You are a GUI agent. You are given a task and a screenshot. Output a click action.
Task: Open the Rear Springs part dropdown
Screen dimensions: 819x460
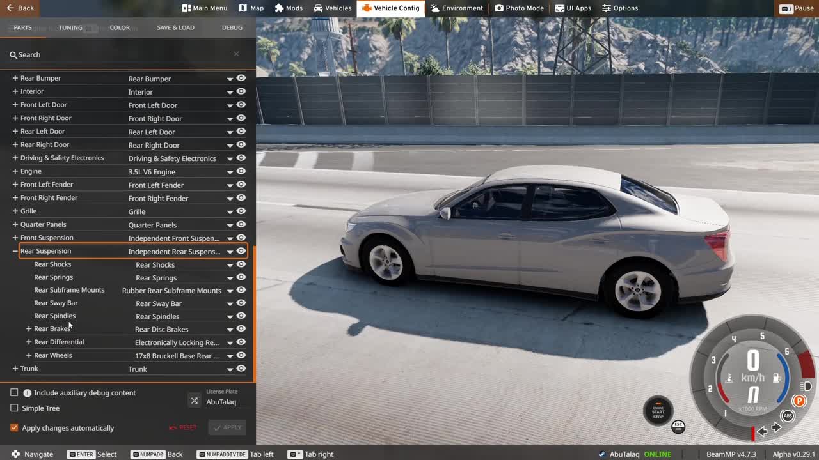coord(230,278)
